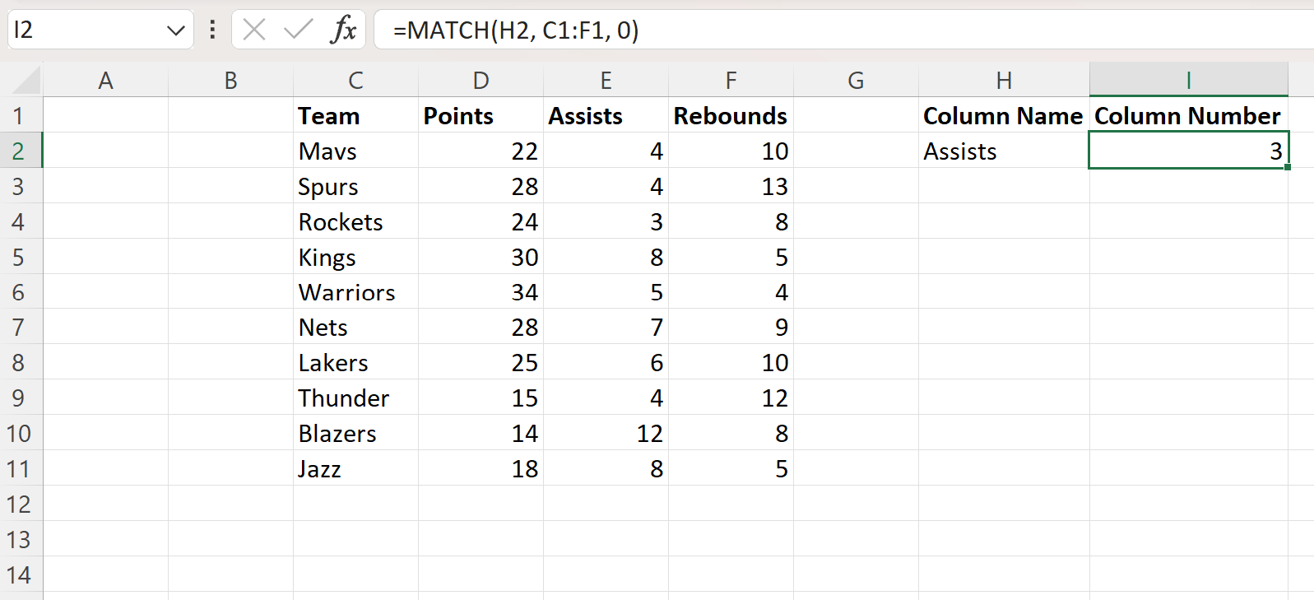Click the Enter checkmark icon in formula bar
The width and height of the screenshot is (1314, 600).
[x=297, y=30]
